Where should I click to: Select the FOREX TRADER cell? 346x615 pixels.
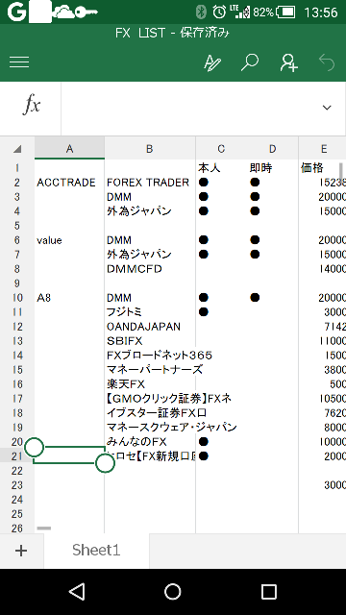click(x=150, y=183)
